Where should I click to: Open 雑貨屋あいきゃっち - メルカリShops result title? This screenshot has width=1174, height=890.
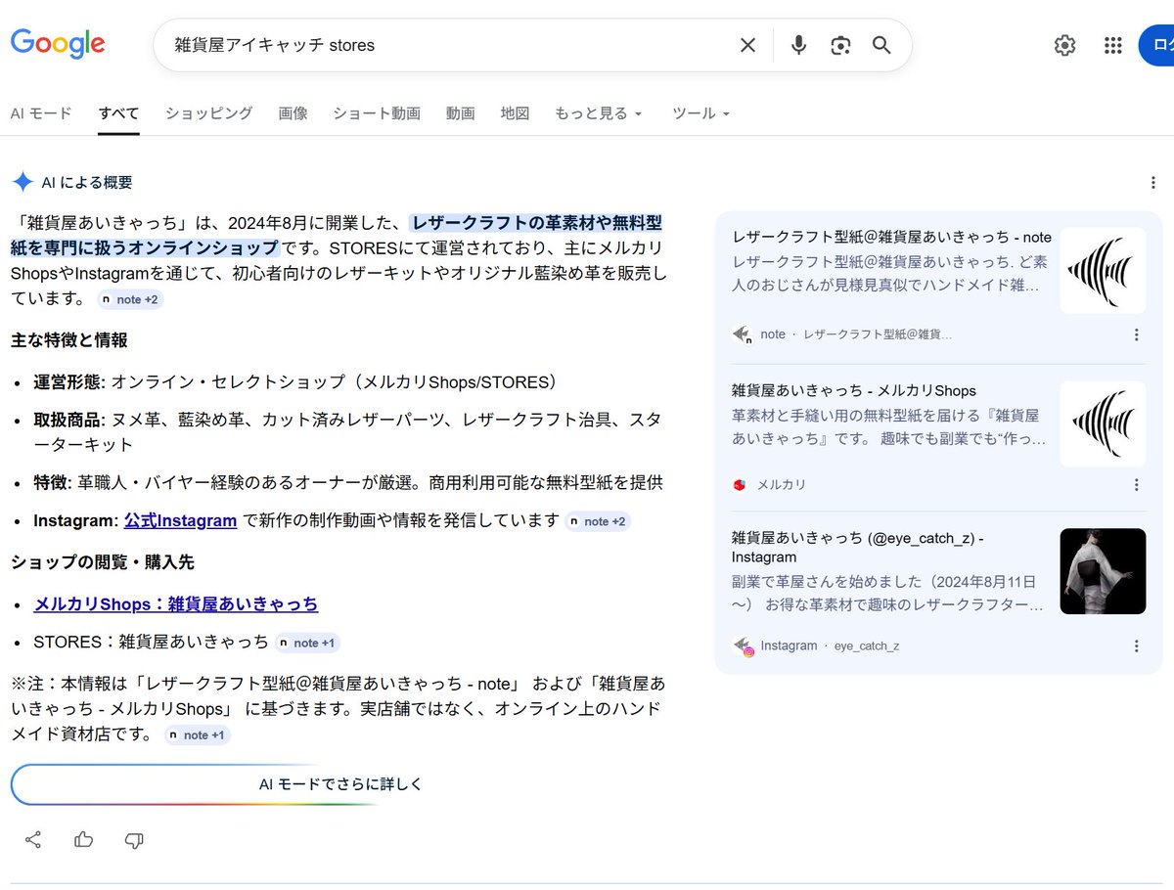[x=854, y=390]
